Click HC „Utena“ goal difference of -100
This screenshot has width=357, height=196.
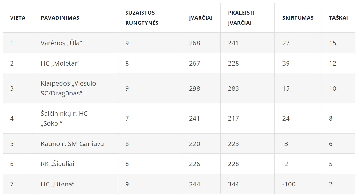tap(289, 184)
